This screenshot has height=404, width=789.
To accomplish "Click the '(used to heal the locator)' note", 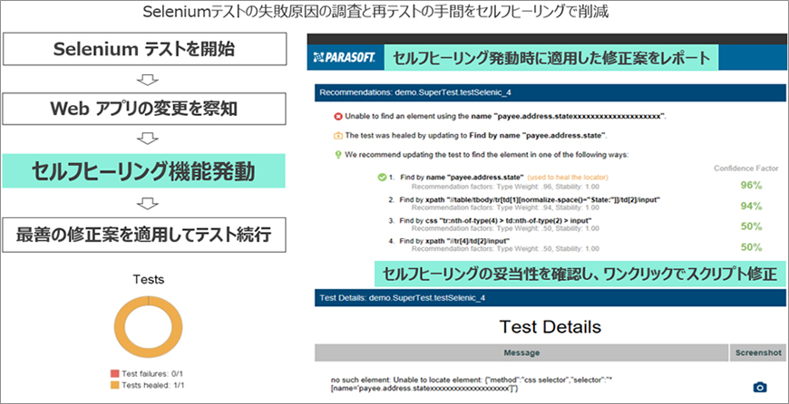I will [x=568, y=178].
